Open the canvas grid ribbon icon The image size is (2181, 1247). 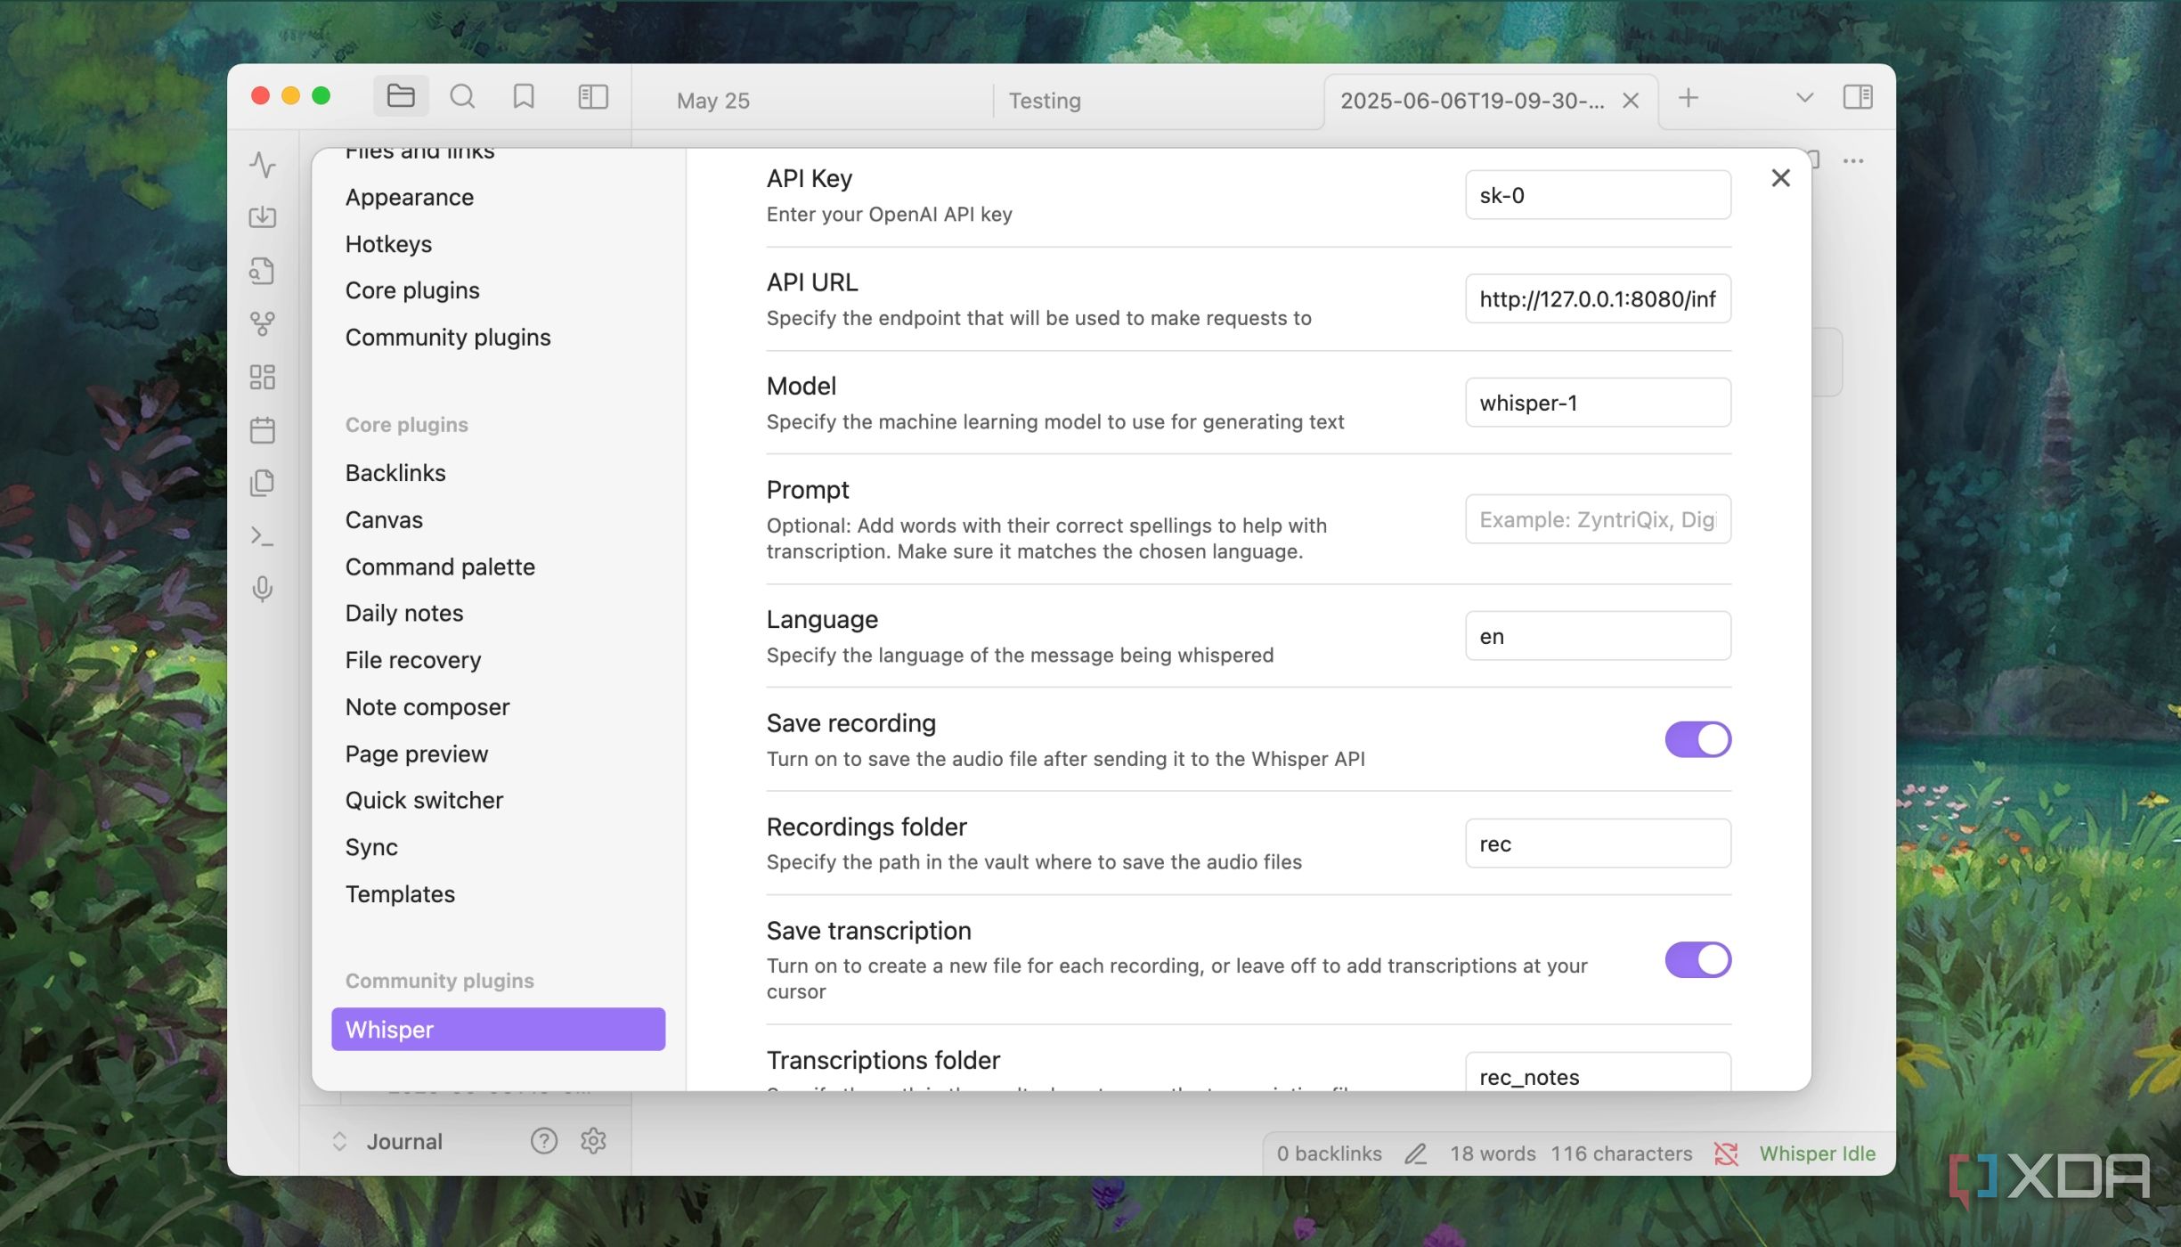coord(263,377)
